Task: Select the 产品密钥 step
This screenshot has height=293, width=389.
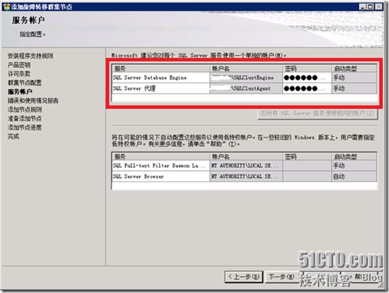Action: (19, 65)
